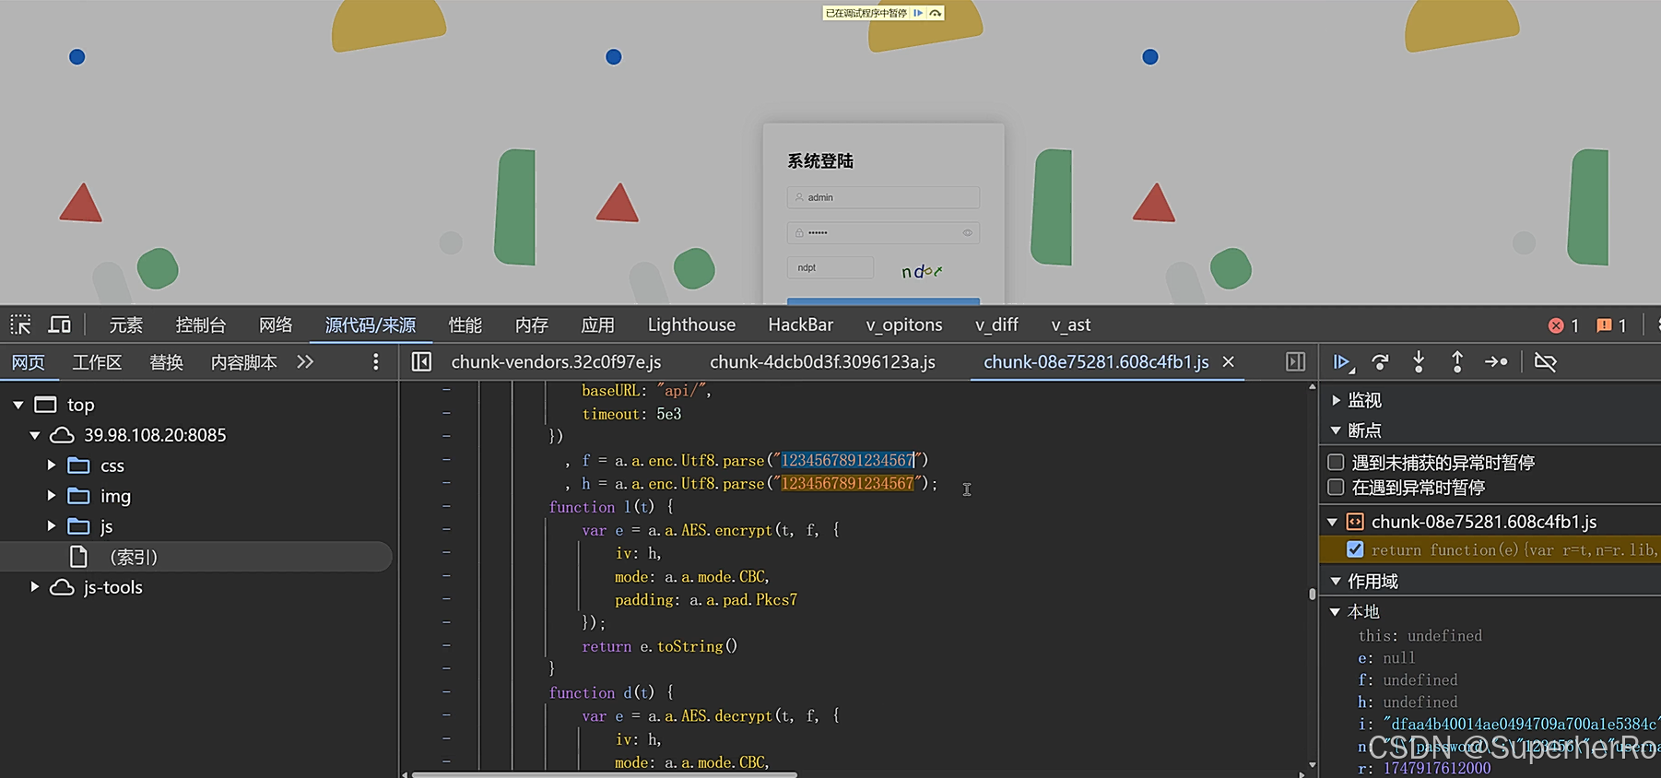Resume script execution in debugger
1661x778 pixels.
1342,362
